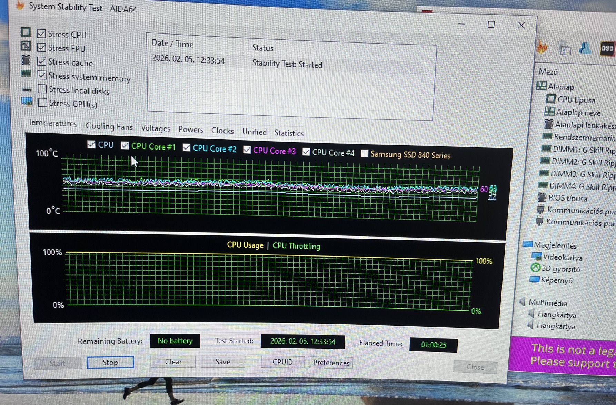The width and height of the screenshot is (616, 405).
Task: Open the OSD panel icon in background toolbar
Action: point(607,48)
